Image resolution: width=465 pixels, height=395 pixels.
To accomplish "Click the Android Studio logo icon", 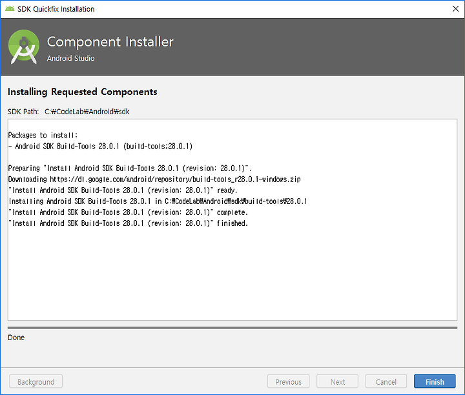I will click(x=24, y=47).
